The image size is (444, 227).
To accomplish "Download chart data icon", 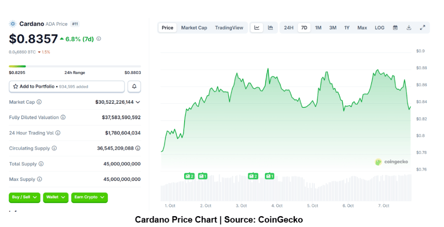I will 409,28.
